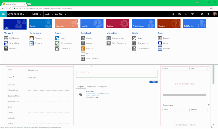Open advanced find funnel icon
Image resolution: width=218 pixels, height=129 pixels.
(x=192, y=14)
